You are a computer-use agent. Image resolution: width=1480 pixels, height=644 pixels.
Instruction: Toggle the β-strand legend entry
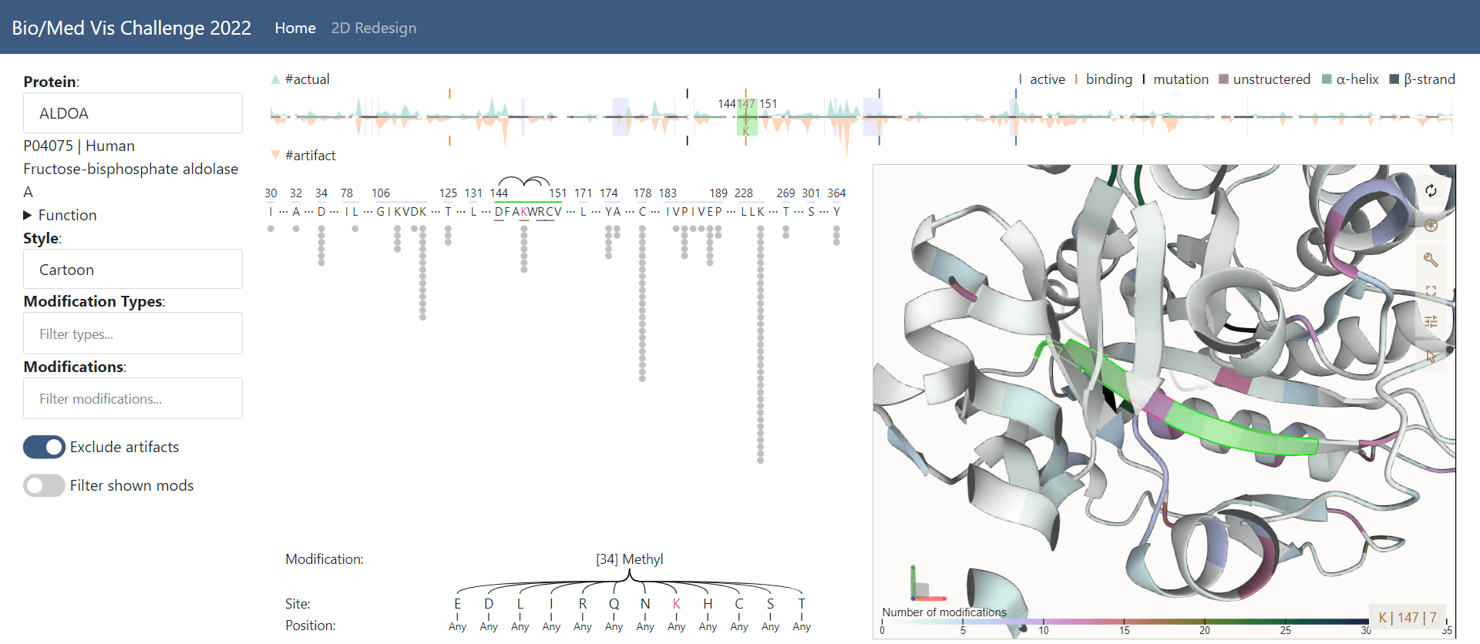1421,79
